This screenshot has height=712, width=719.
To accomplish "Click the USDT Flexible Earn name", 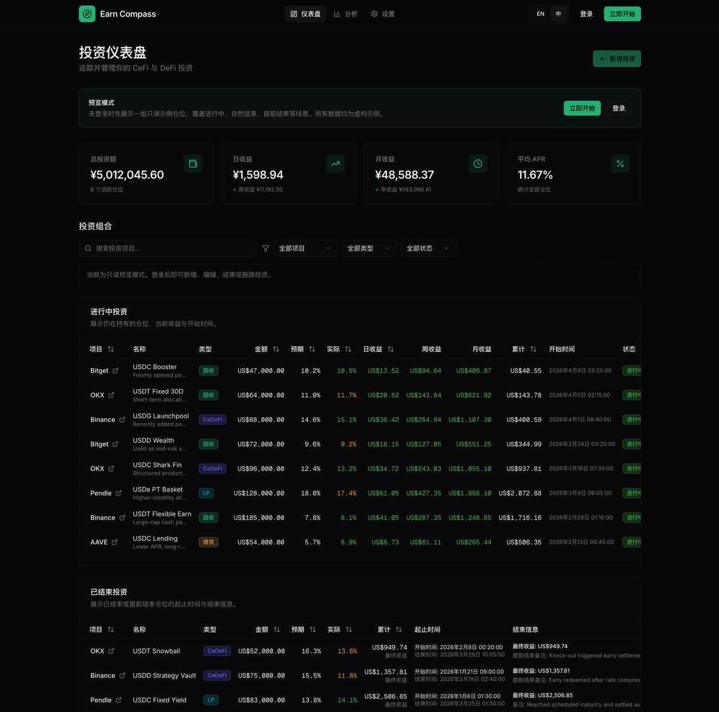I will (x=162, y=514).
